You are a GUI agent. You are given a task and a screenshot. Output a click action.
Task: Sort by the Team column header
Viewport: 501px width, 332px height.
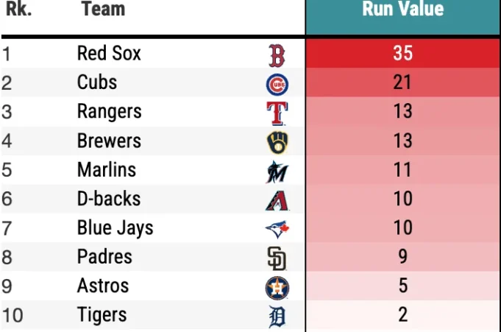(x=103, y=10)
